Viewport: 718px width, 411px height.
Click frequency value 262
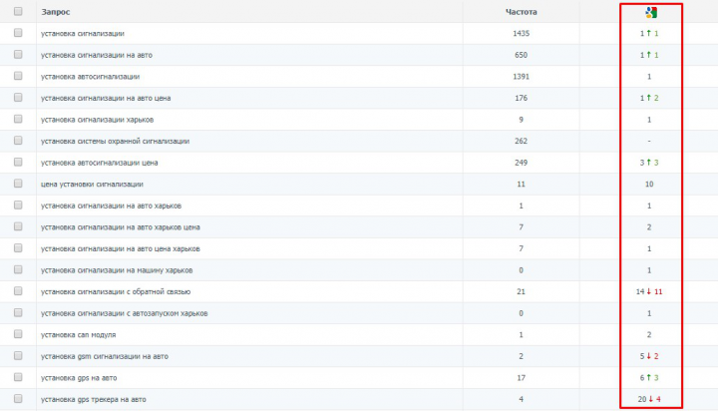point(522,141)
